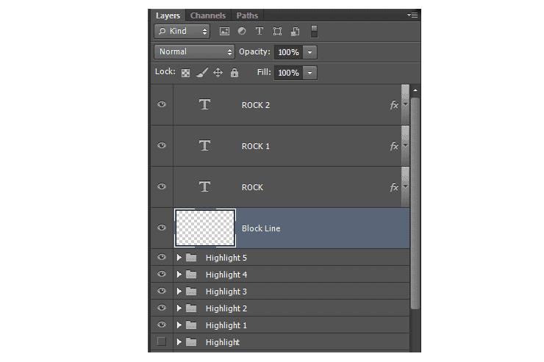This screenshot has height=362, width=544.
Task: Hide the Block Line layer
Action: tap(162, 228)
